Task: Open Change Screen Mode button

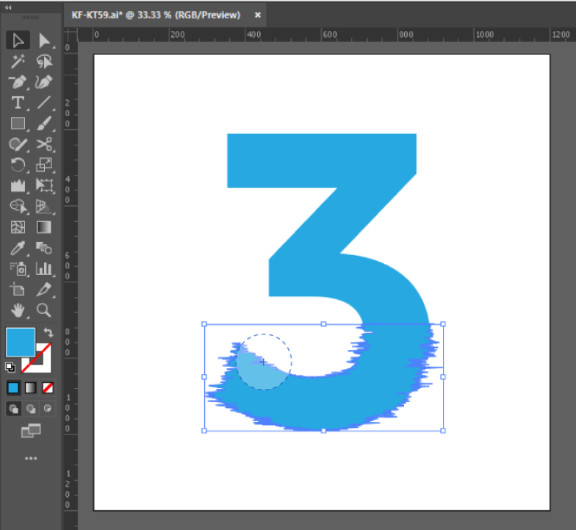Action: (31, 431)
